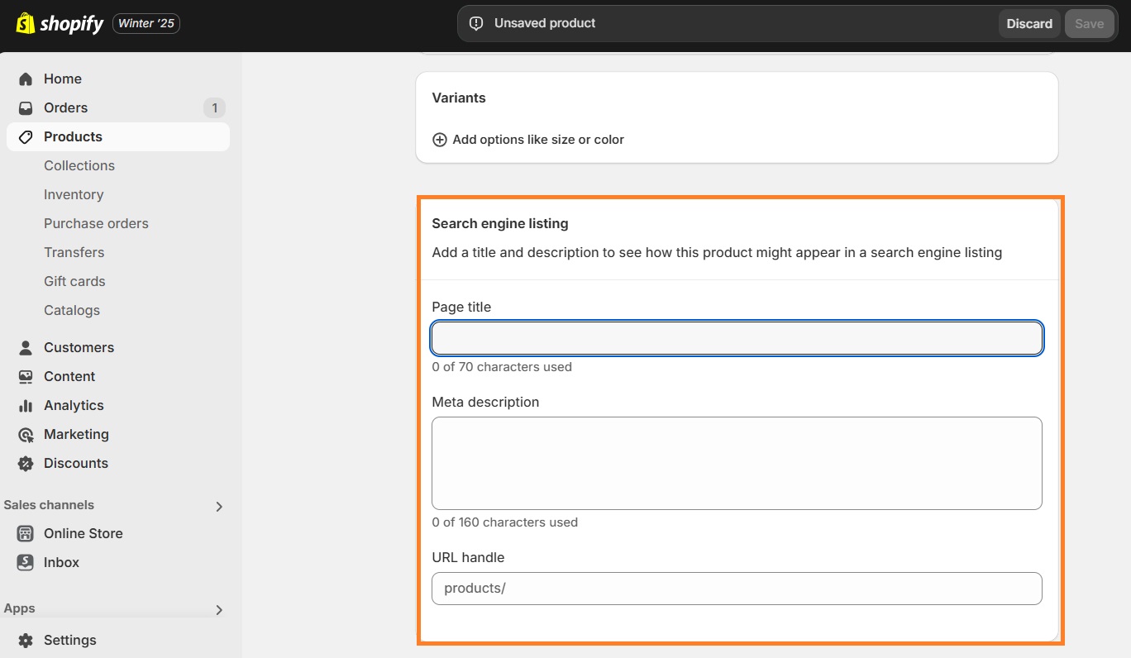Expand variant options with the plus icon
The height and width of the screenshot is (658, 1131).
pyautogui.click(x=440, y=140)
